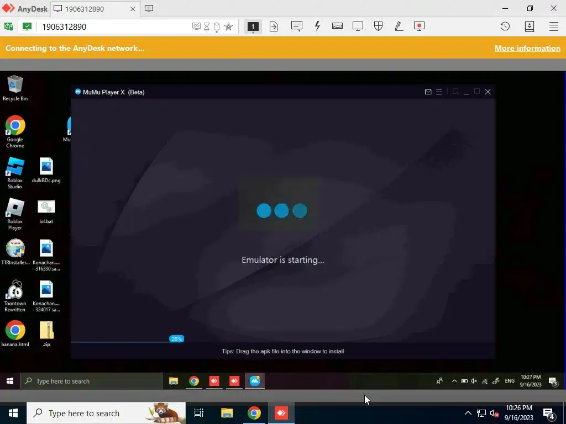Expand hidden icons in local system tray
This screenshot has height=424, width=566.
pos(468,413)
